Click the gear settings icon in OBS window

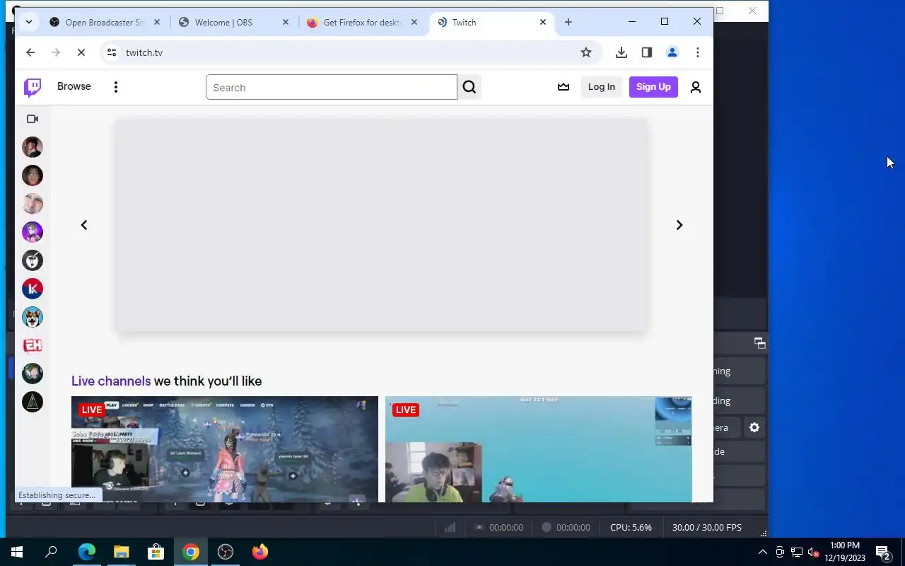point(754,427)
